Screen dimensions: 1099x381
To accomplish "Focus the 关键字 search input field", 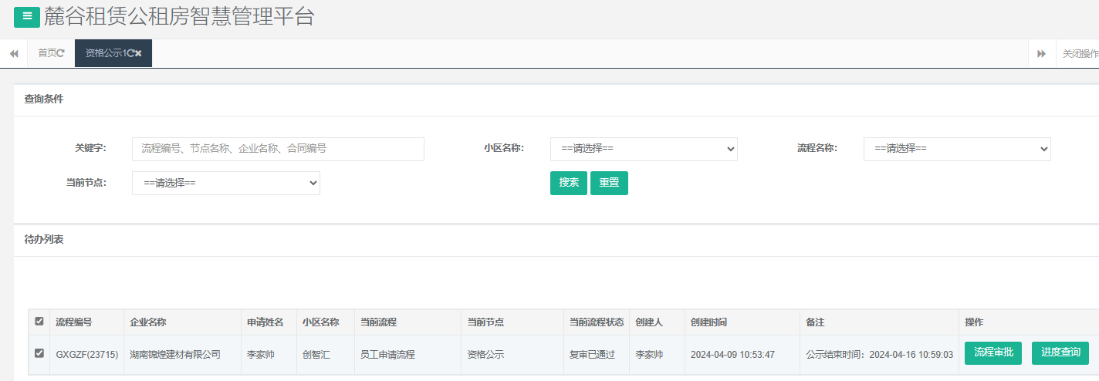I will coord(278,149).
